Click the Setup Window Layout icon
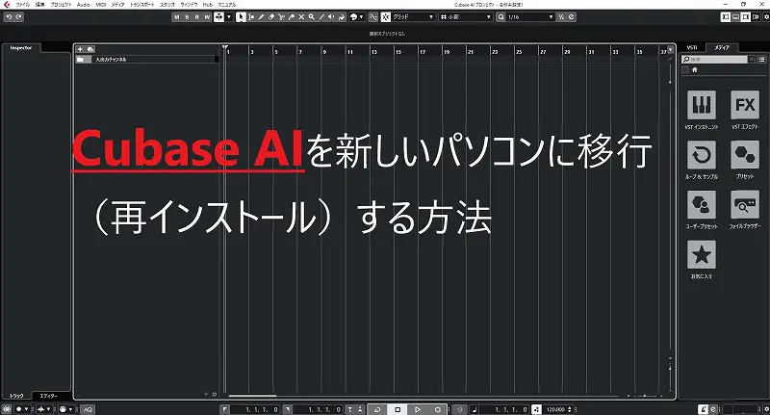Viewport: 770px width, 415px height. (756, 16)
